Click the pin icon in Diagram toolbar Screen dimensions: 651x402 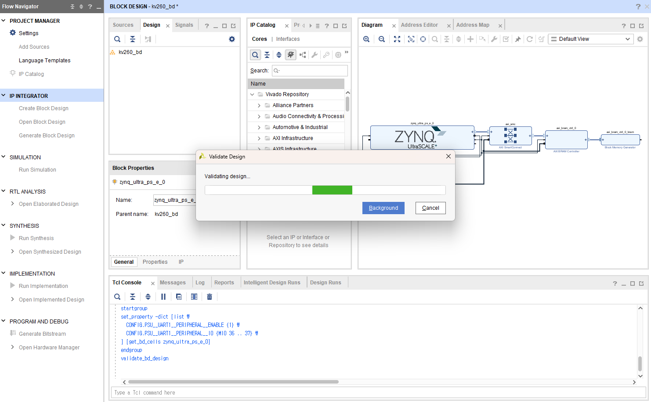[x=518, y=39]
